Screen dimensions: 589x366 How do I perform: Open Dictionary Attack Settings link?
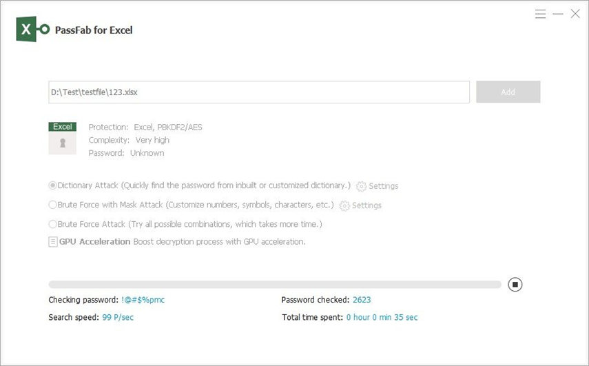383,186
